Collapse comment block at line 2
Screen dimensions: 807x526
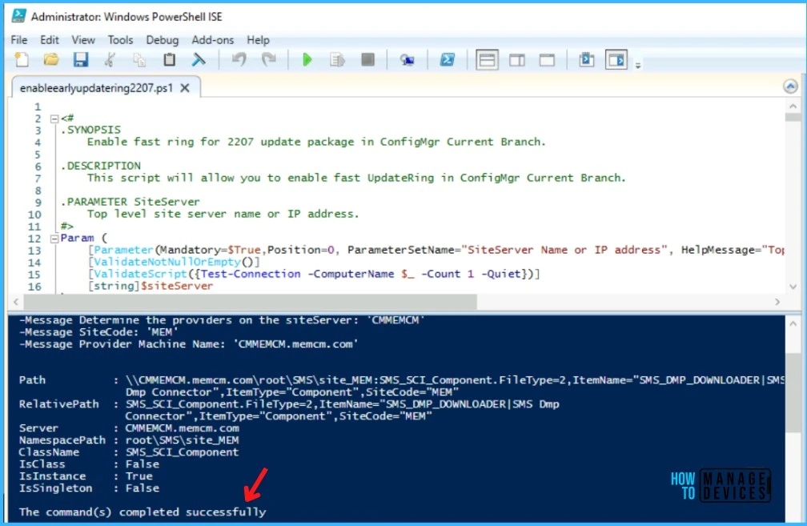pos(54,118)
